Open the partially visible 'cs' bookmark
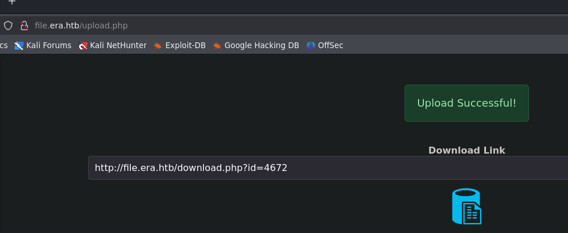 [x=3, y=46]
